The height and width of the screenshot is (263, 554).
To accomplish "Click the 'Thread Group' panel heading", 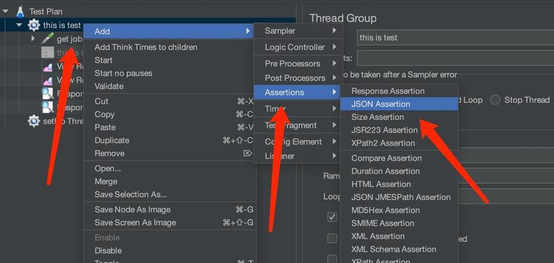I will [x=343, y=18].
